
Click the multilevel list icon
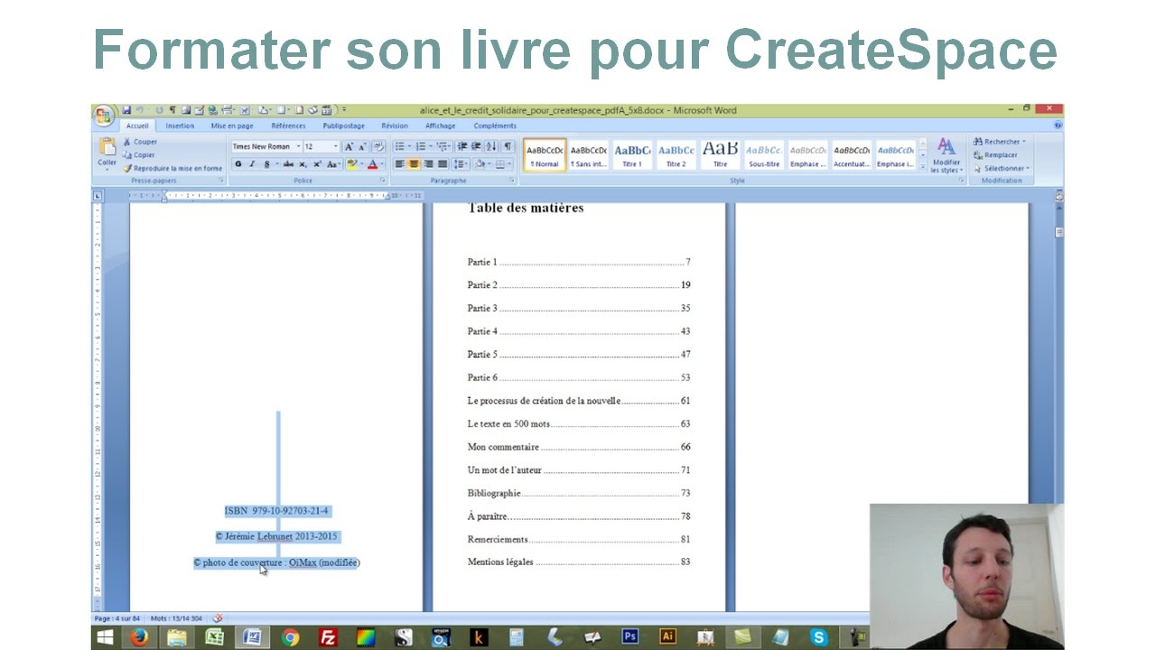point(443,146)
